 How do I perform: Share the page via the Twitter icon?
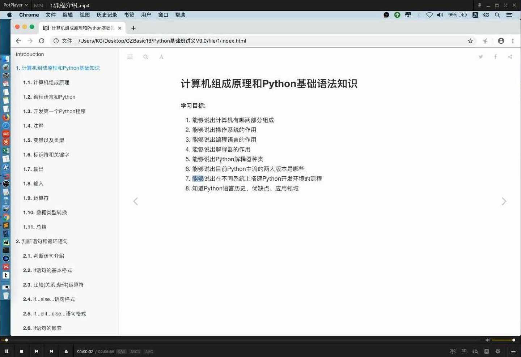pyautogui.click(x=480, y=57)
